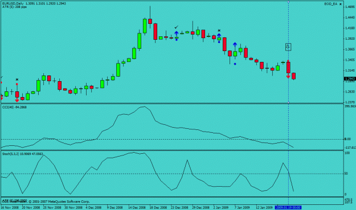
Task: Click the 1.4180 price scale label
Action: [x=350, y=28]
